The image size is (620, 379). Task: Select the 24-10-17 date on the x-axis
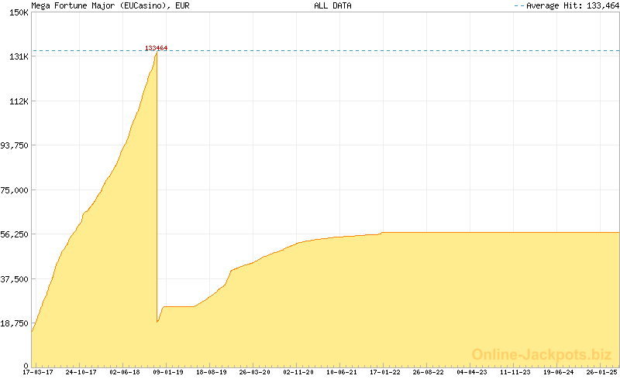click(x=81, y=372)
